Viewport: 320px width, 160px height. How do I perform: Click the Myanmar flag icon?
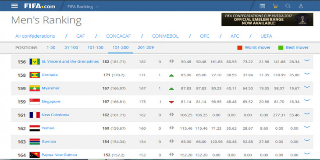point(35,89)
